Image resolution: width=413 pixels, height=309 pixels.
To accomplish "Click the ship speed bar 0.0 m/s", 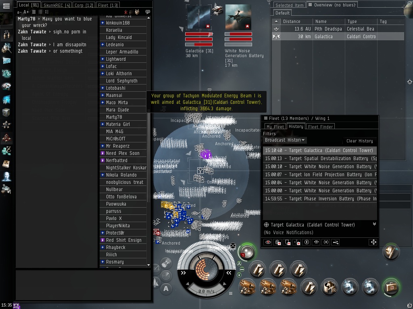I will pos(206,291).
